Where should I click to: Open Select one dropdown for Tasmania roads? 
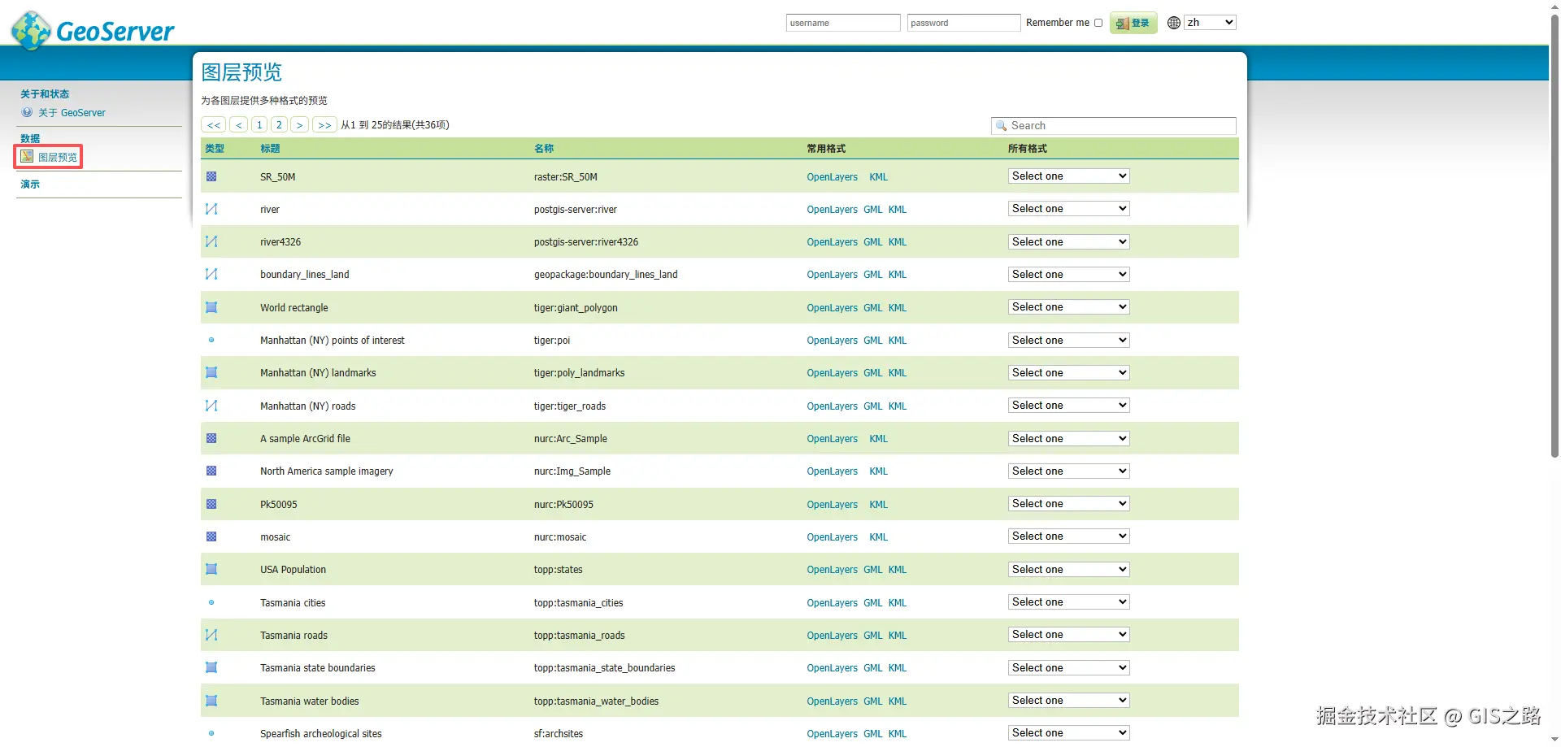pyautogui.click(x=1068, y=635)
